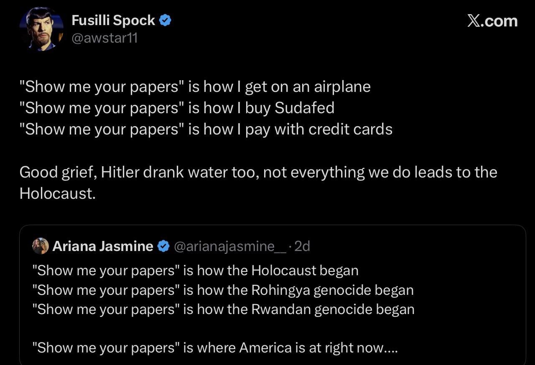Click the line about getting on an airplane
Viewport: 535px width, 365px height.
(x=195, y=86)
